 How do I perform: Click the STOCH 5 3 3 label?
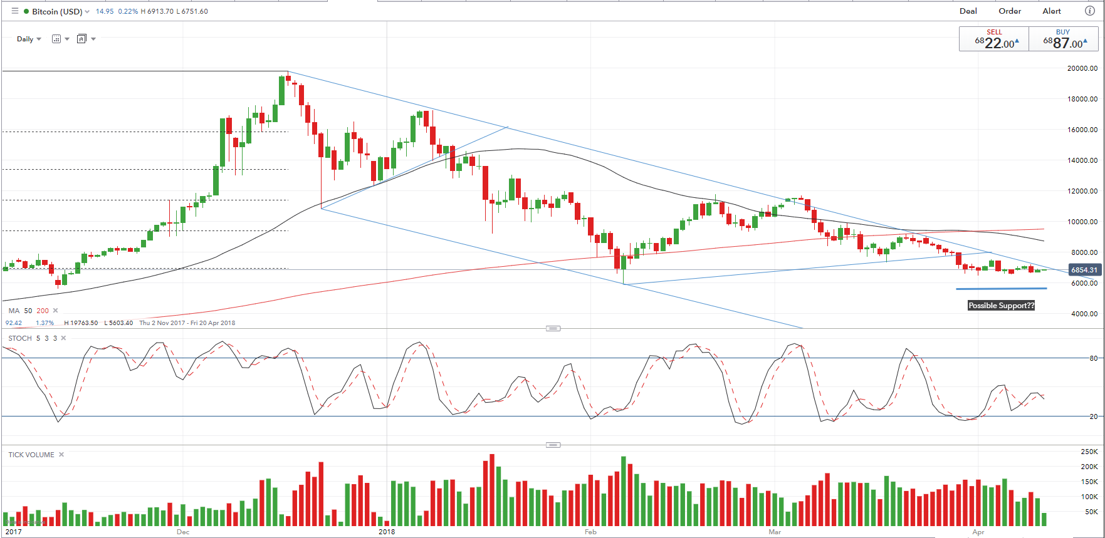click(x=33, y=338)
